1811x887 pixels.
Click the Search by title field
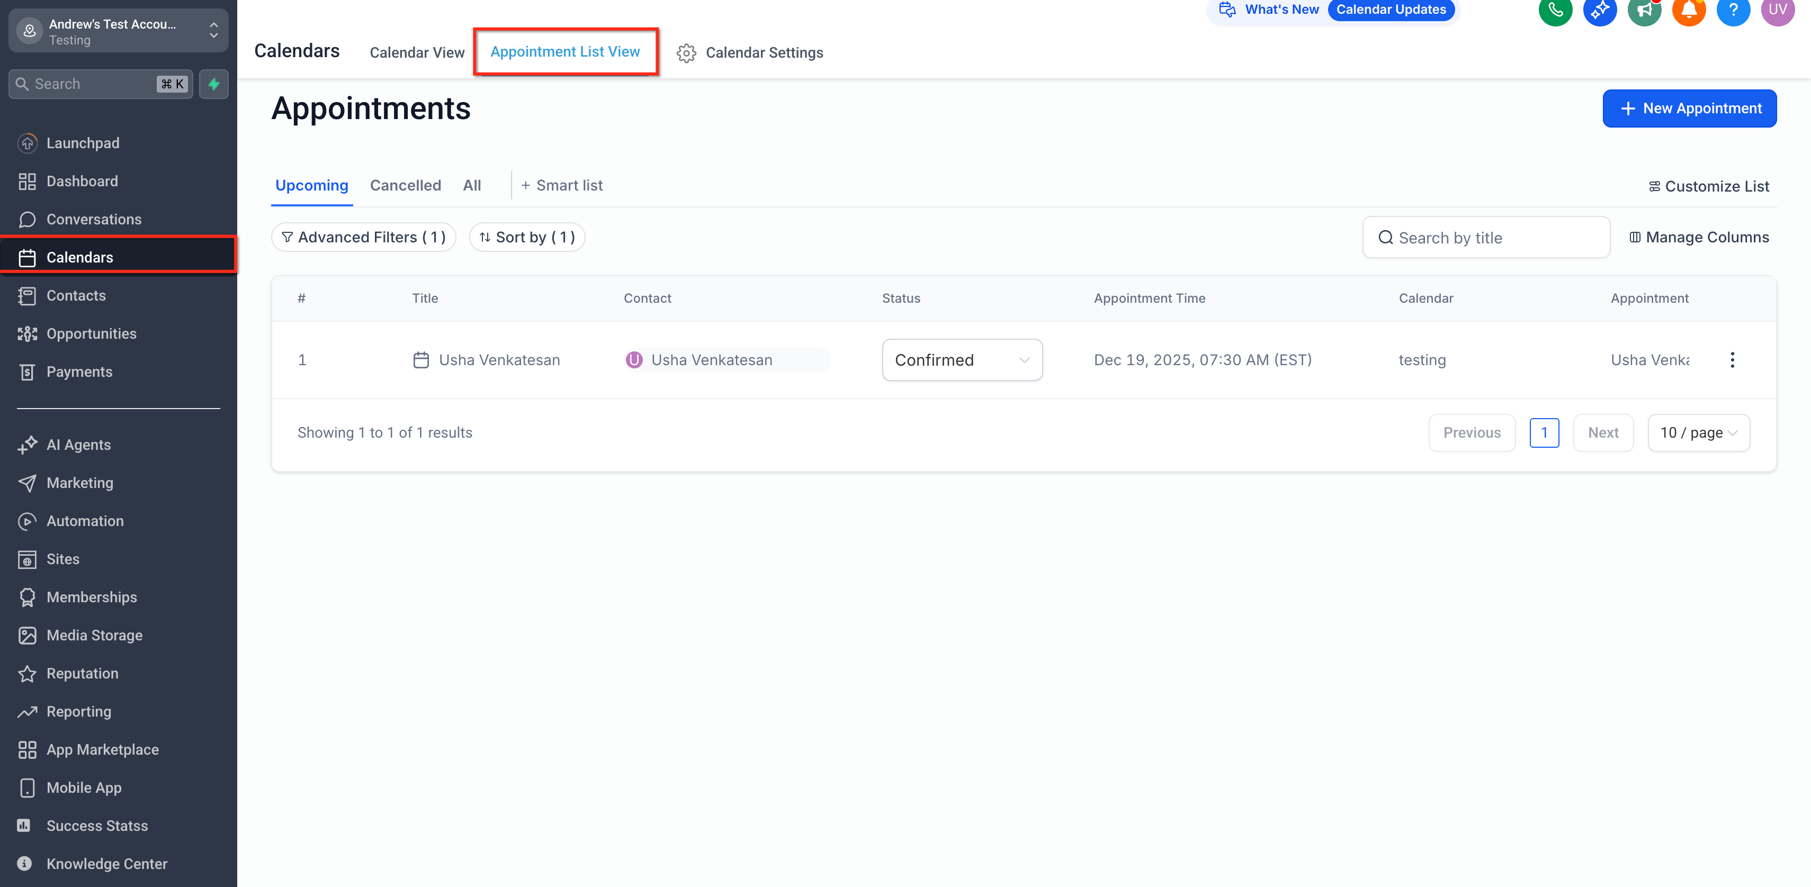coord(1486,238)
